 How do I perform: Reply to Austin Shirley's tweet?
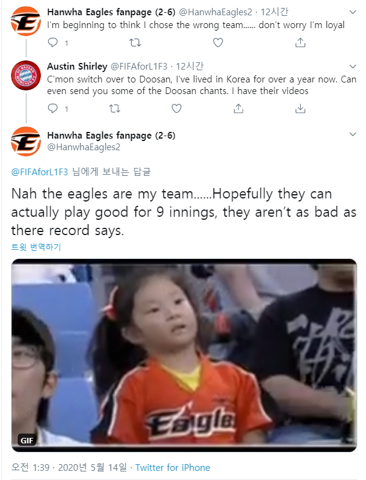tap(53, 108)
